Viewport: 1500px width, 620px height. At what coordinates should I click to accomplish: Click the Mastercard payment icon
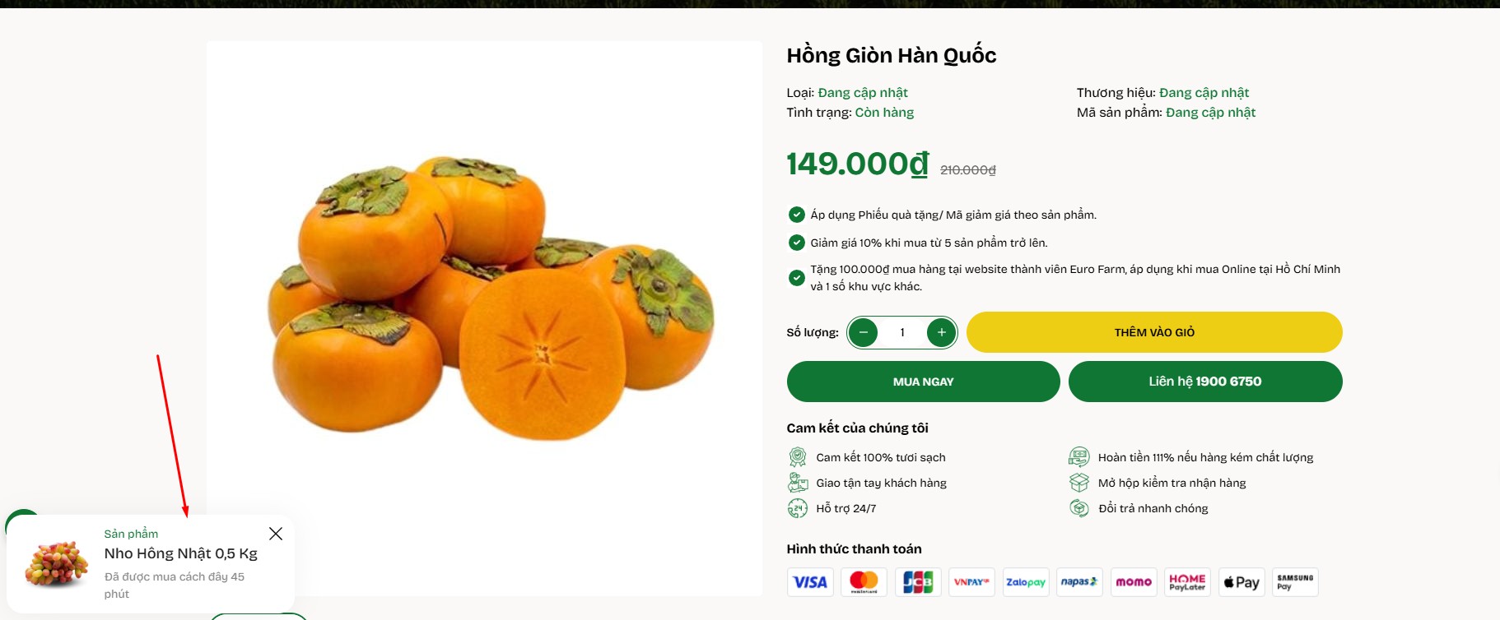coord(864,582)
